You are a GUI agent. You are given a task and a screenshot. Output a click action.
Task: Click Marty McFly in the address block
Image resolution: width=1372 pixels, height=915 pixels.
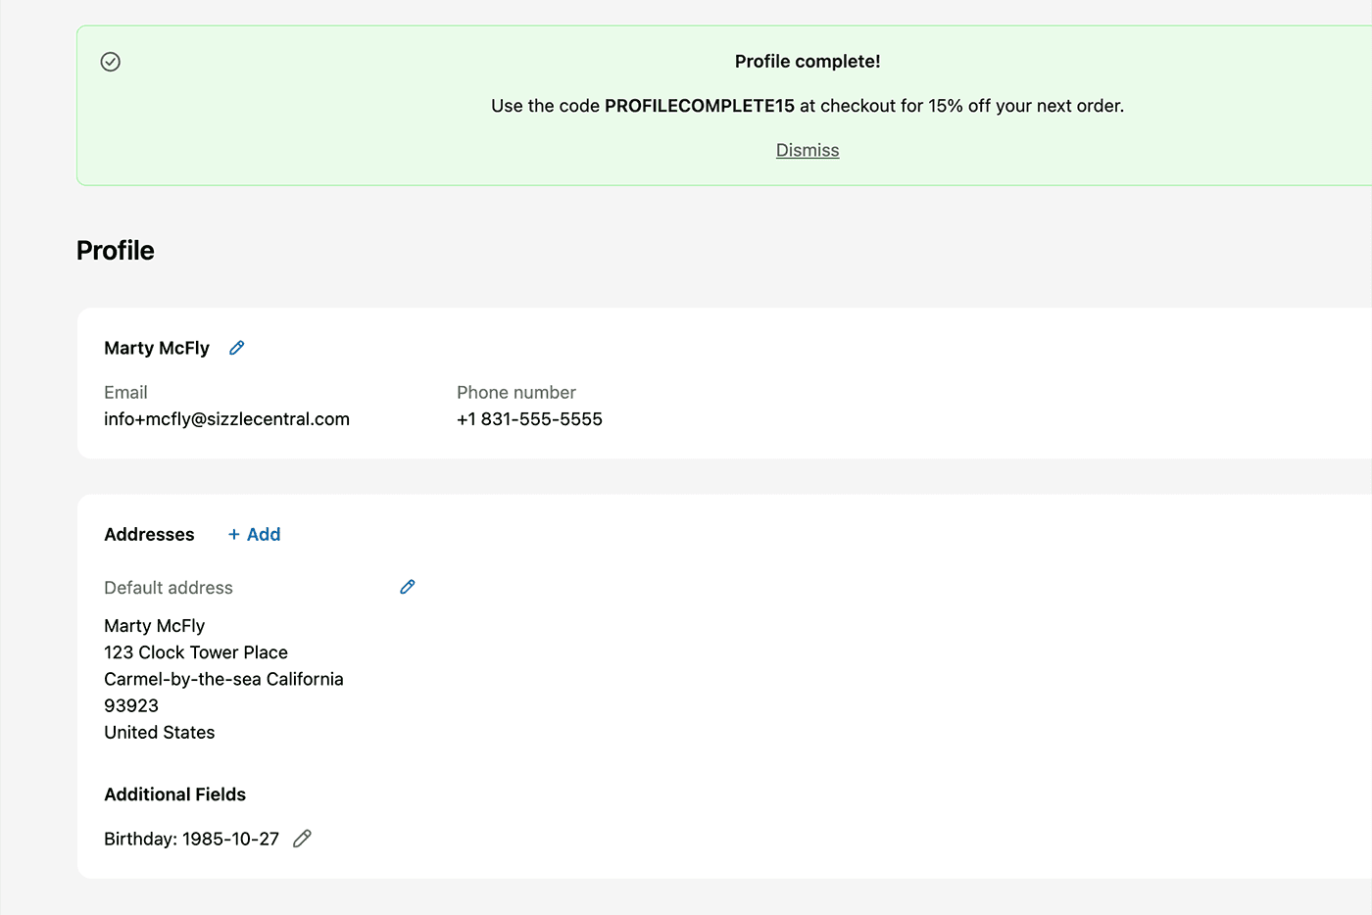pyautogui.click(x=155, y=626)
